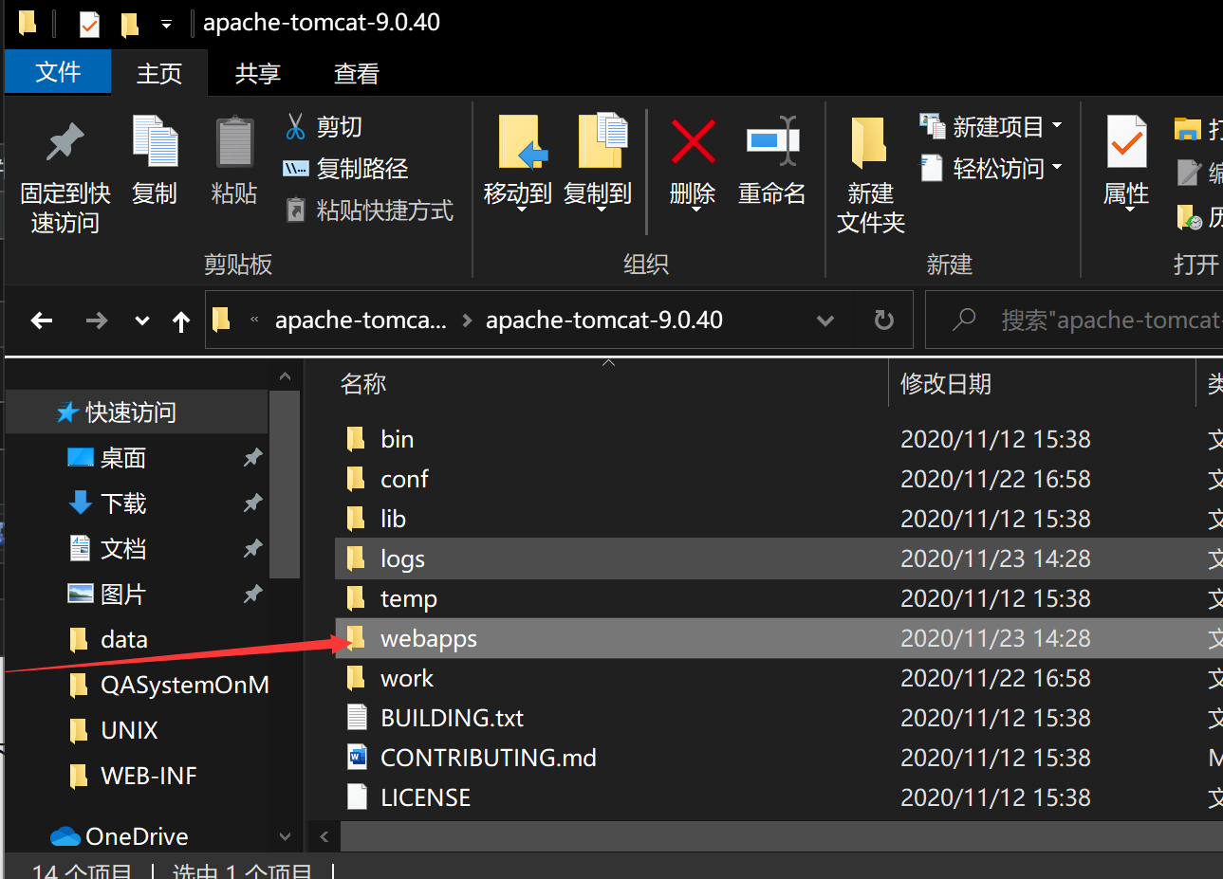The image size is (1223, 879).
Task: Click the Rename (重命名) icon
Action: click(x=771, y=142)
